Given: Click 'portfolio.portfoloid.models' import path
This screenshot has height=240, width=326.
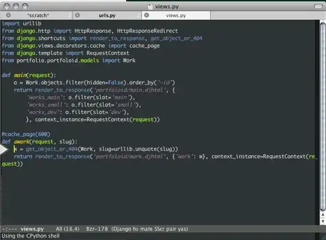Looking at the screenshot, I should click(58, 60).
